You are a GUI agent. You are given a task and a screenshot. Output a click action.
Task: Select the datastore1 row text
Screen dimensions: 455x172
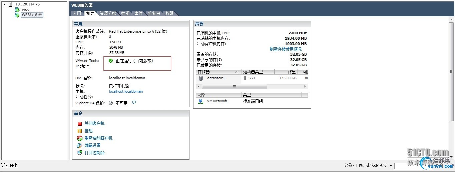216,78
